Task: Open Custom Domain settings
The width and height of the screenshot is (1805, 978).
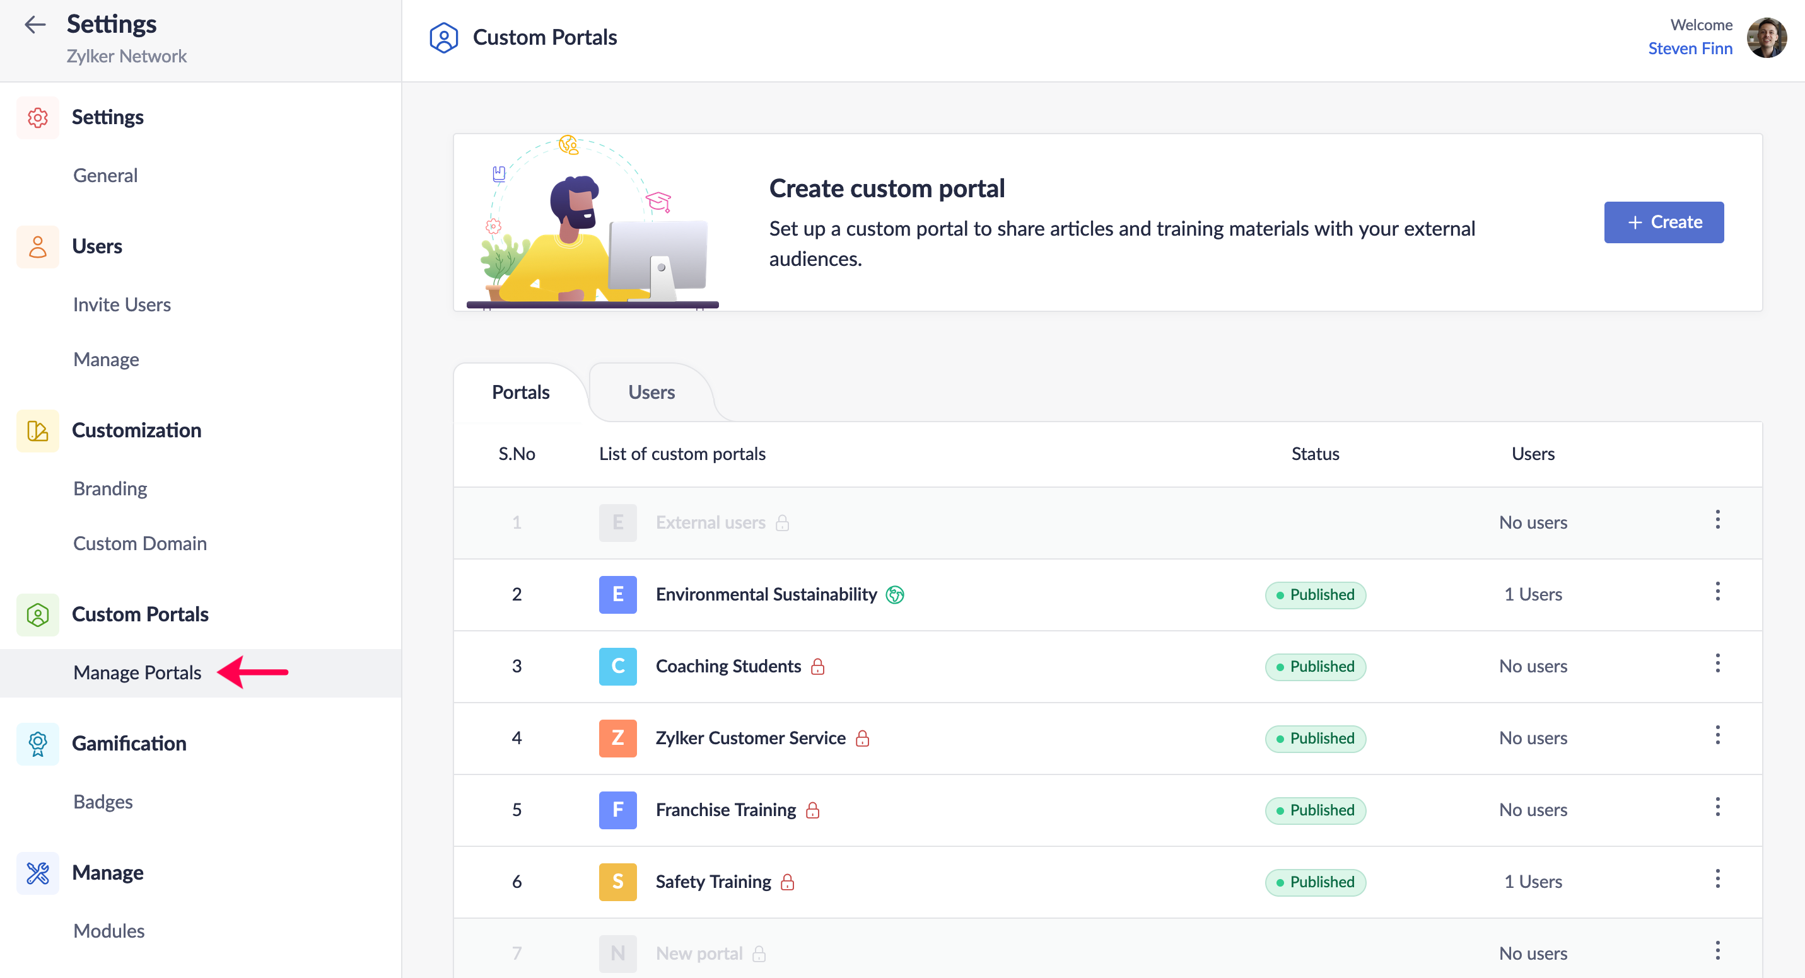Action: point(140,543)
